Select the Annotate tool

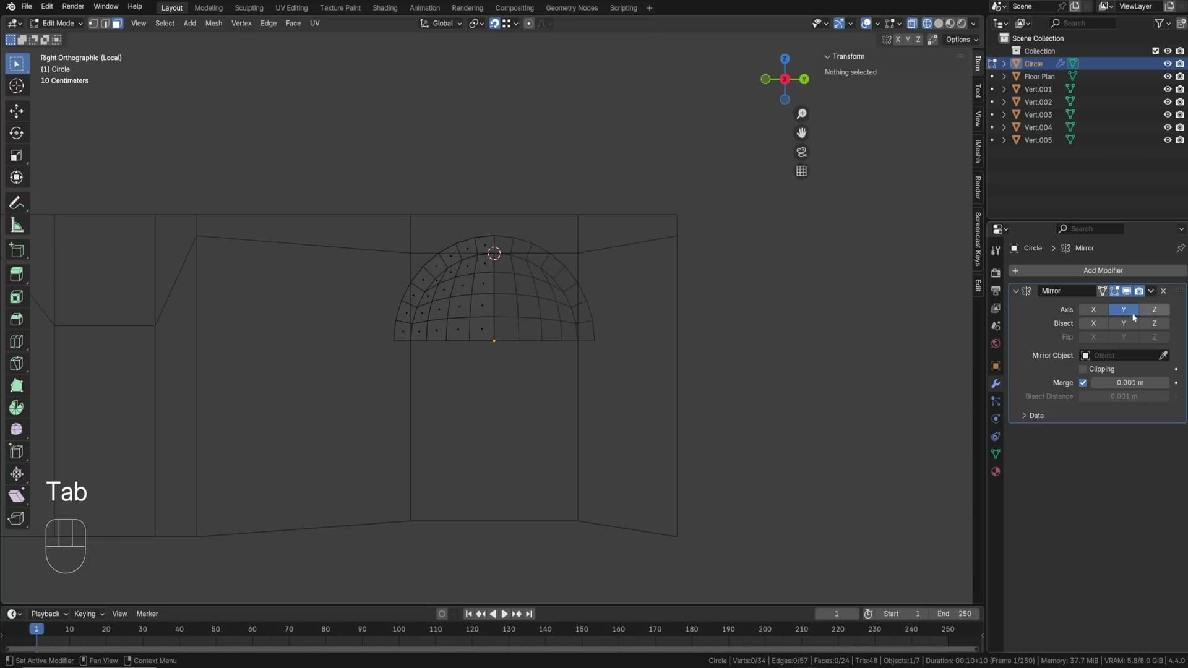click(17, 203)
